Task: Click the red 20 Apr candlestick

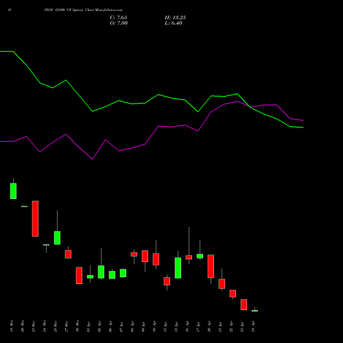Action: tap(211, 266)
